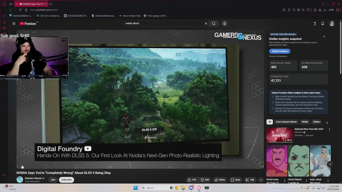
Task: Open the okokGasStation bookmark
Action: (21, 16)
